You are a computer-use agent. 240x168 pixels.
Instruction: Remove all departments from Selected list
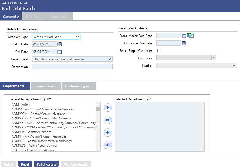tap(108, 132)
